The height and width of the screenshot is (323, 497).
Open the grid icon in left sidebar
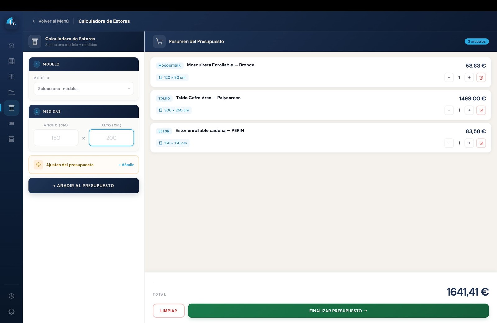pyautogui.click(x=11, y=61)
